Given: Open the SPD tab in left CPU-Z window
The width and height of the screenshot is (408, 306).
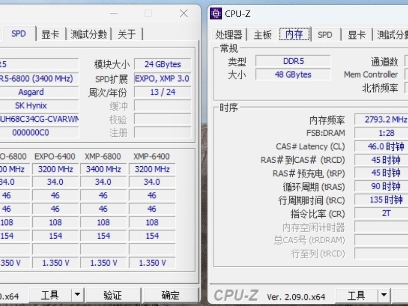Looking at the screenshot, I should click(x=18, y=34).
